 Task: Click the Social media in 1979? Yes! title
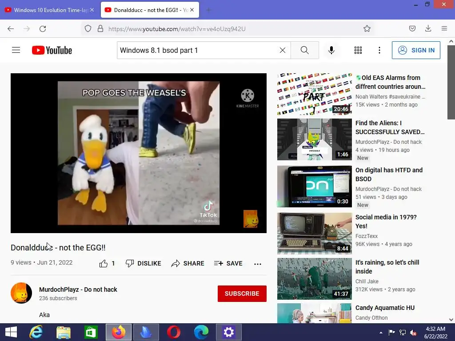coord(386,222)
